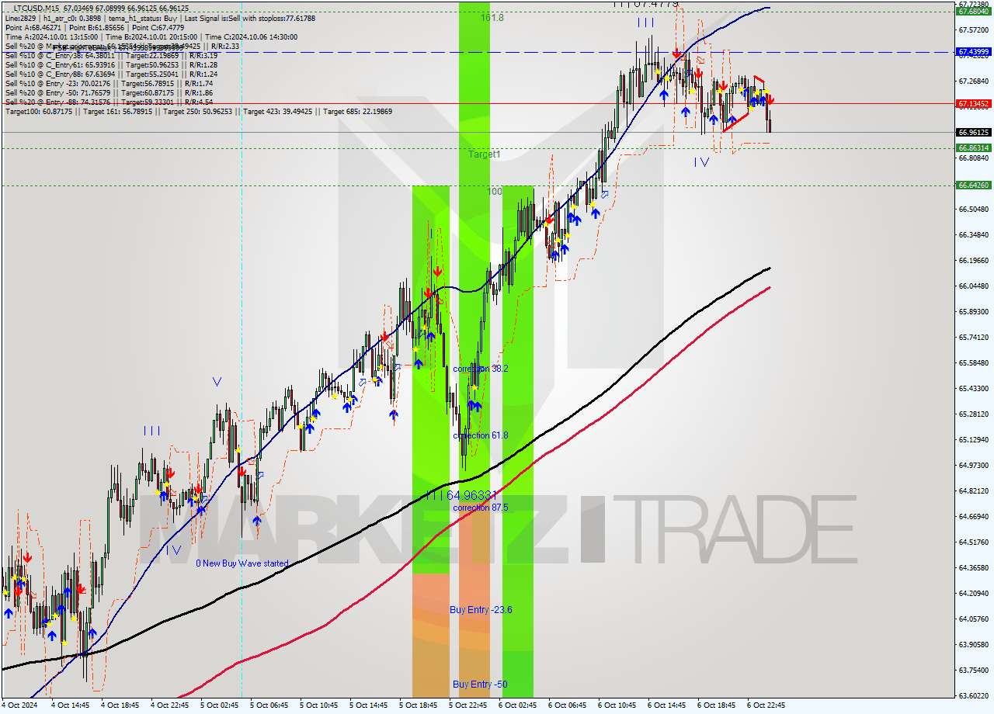Click the 66.50480 price axis value
Screen dimensions: 994x714
tap(973, 209)
